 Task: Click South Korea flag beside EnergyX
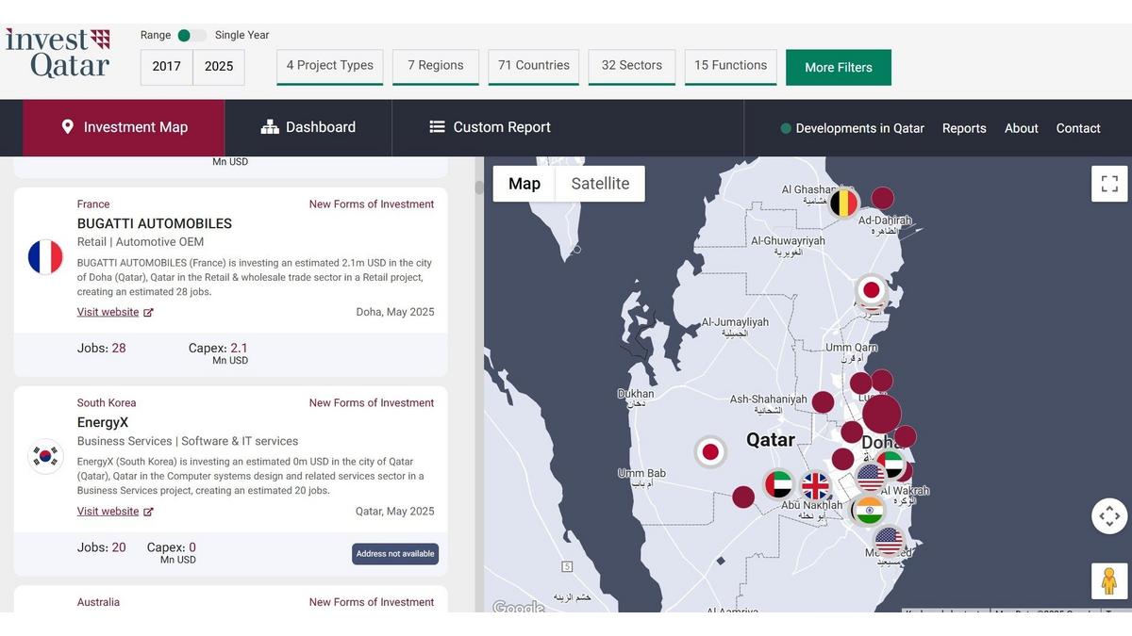point(45,457)
